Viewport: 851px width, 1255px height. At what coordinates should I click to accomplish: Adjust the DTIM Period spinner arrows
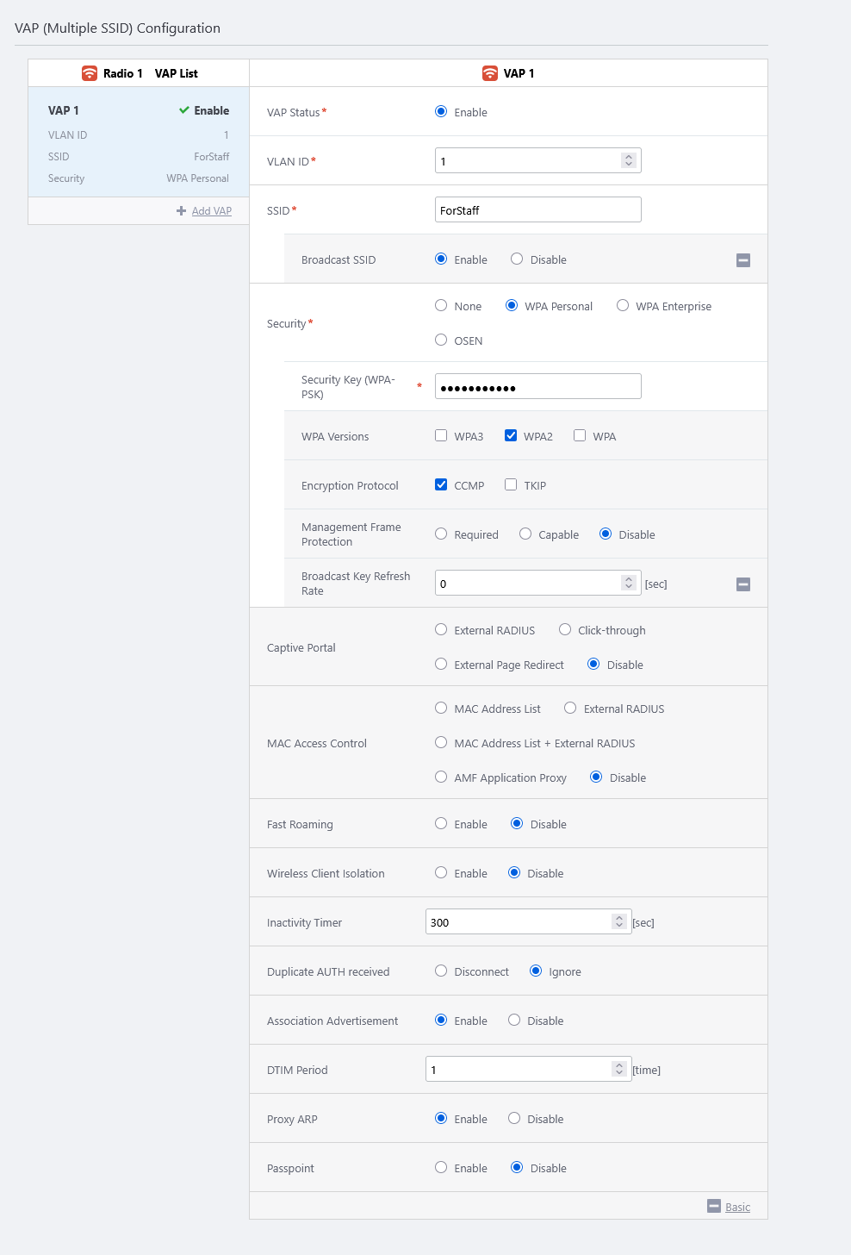tap(618, 1070)
